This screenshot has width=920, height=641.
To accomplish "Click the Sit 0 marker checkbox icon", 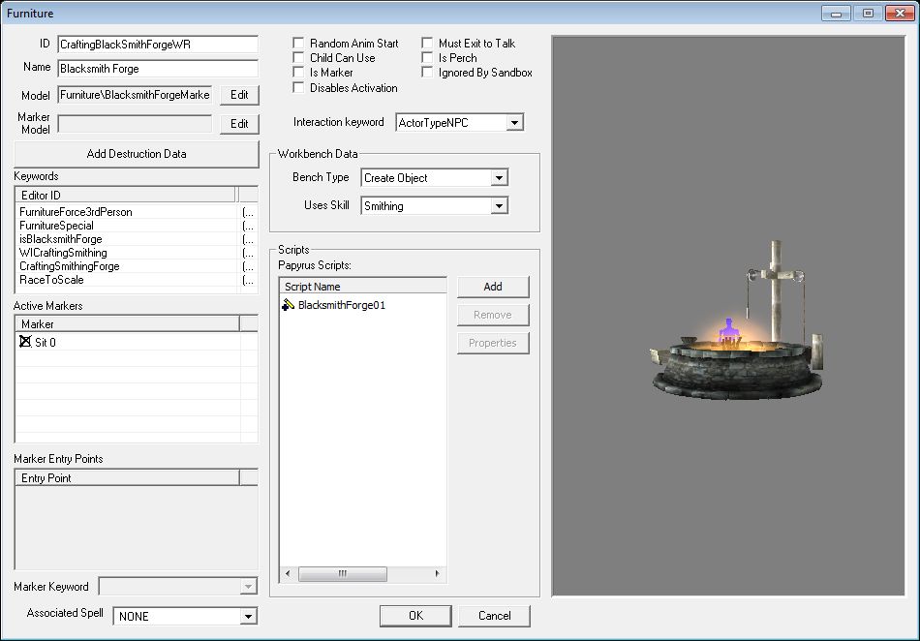I will point(25,342).
